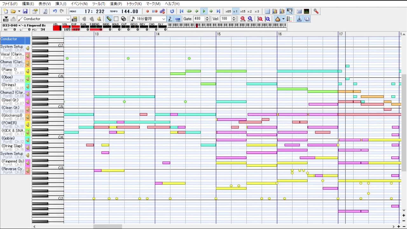Select the rectangle selection tool
Image resolution: width=407 pixels, height=229 pixels.
[x=116, y=19]
